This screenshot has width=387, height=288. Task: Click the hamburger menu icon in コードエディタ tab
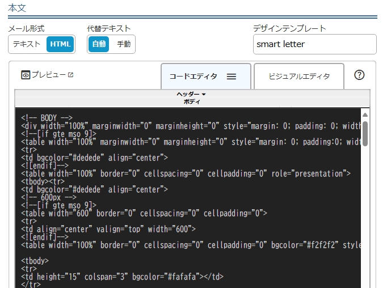click(x=232, y=77)
